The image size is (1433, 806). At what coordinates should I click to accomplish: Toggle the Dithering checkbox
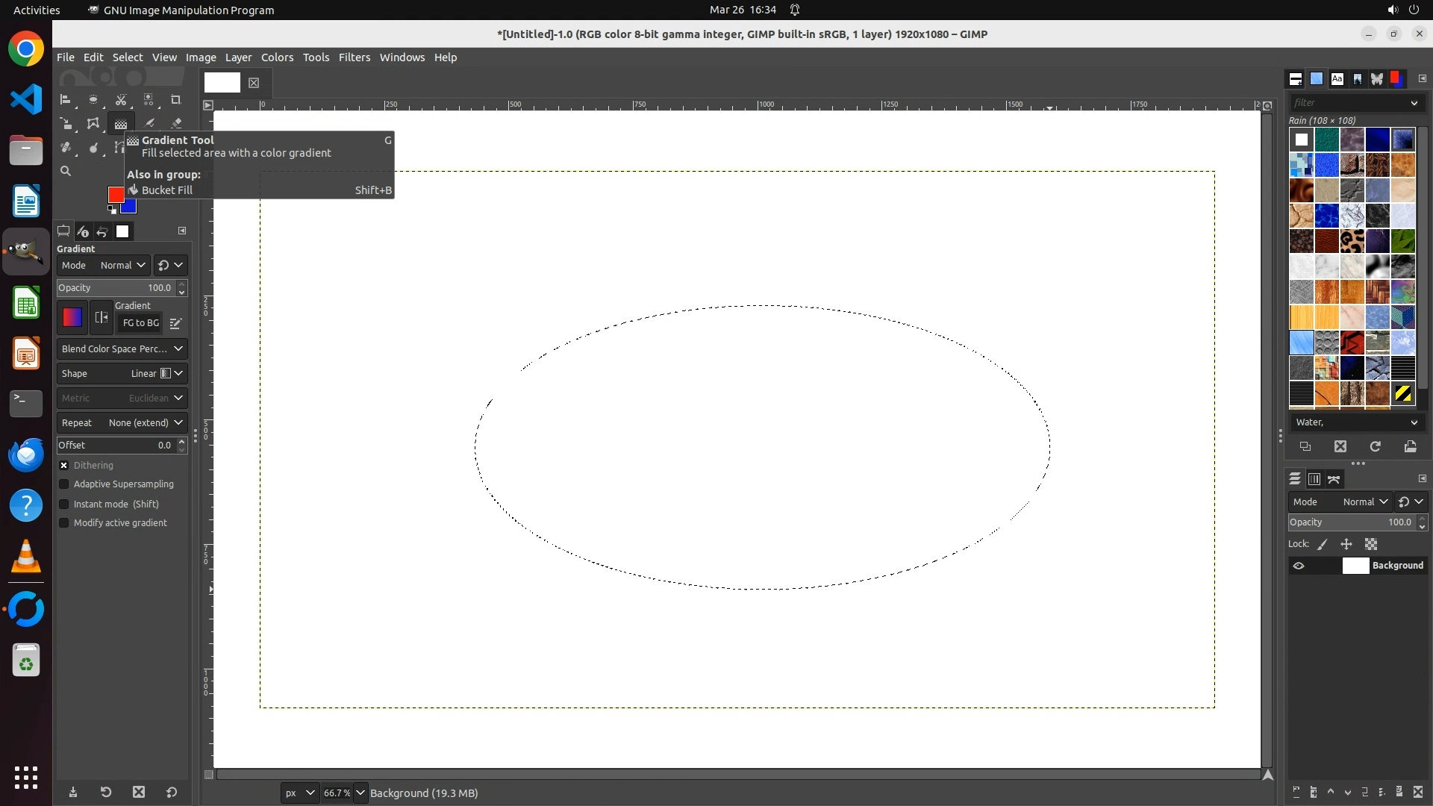pyautogui.click(x=64, y=465)
